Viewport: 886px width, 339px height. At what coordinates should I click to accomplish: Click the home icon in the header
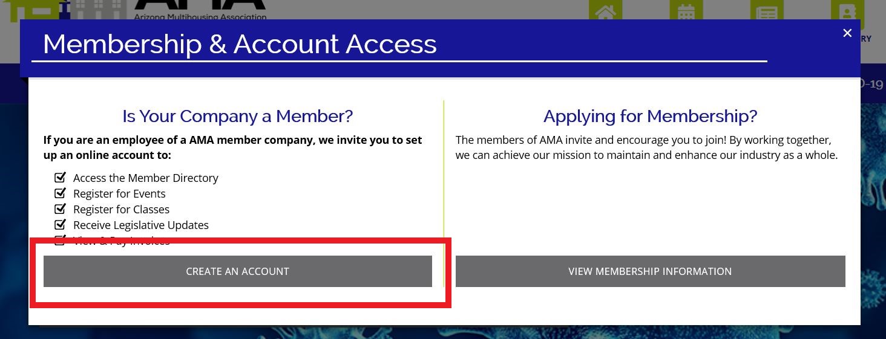(605, 10)
